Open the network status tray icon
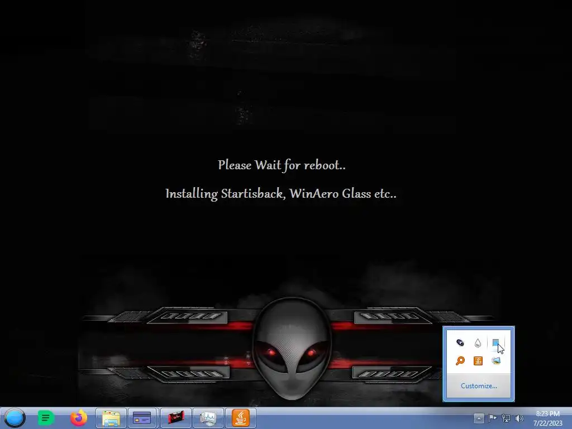572x429 pixels. [506, 418]
